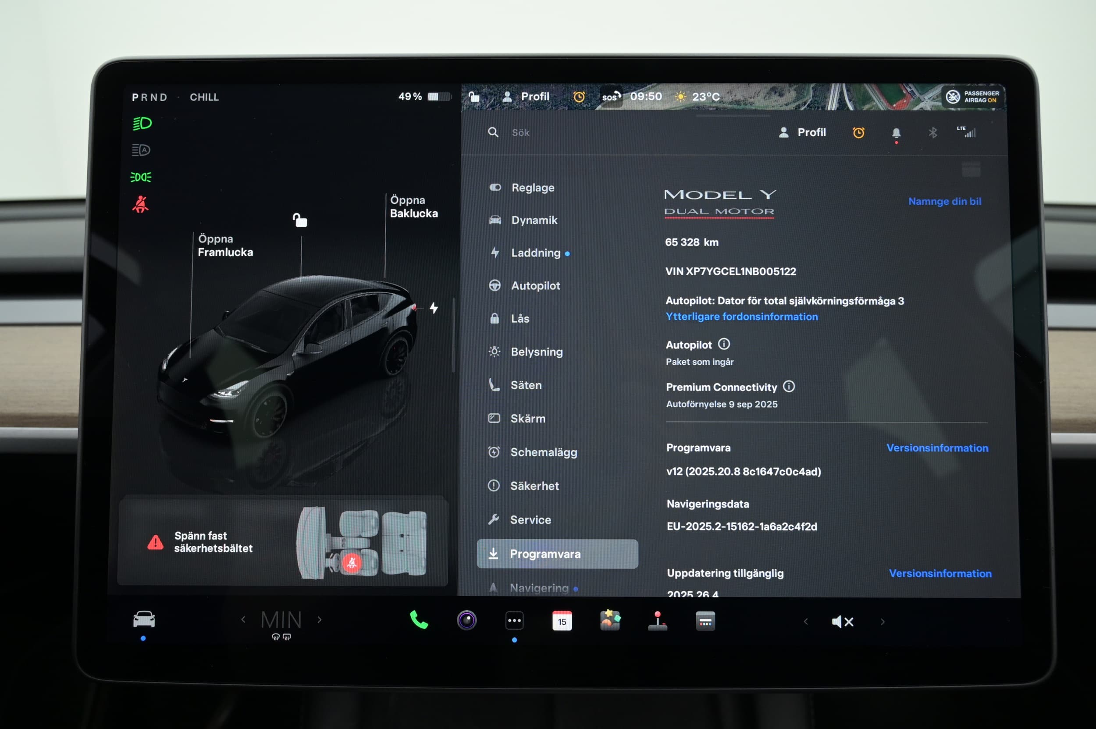
Task: Tap the car controls icon in bottom bar
Action: (144, 620)
